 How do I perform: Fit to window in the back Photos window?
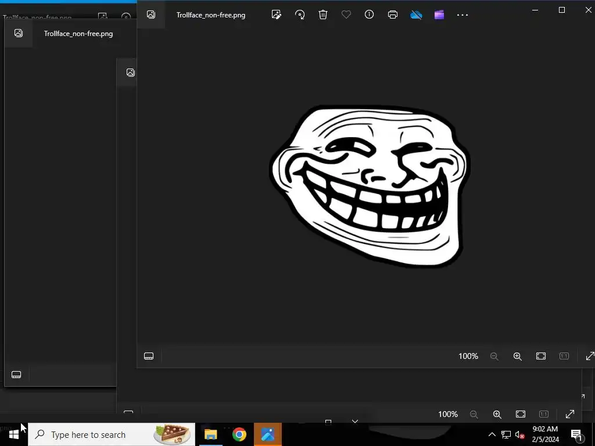tap(521, 414)
